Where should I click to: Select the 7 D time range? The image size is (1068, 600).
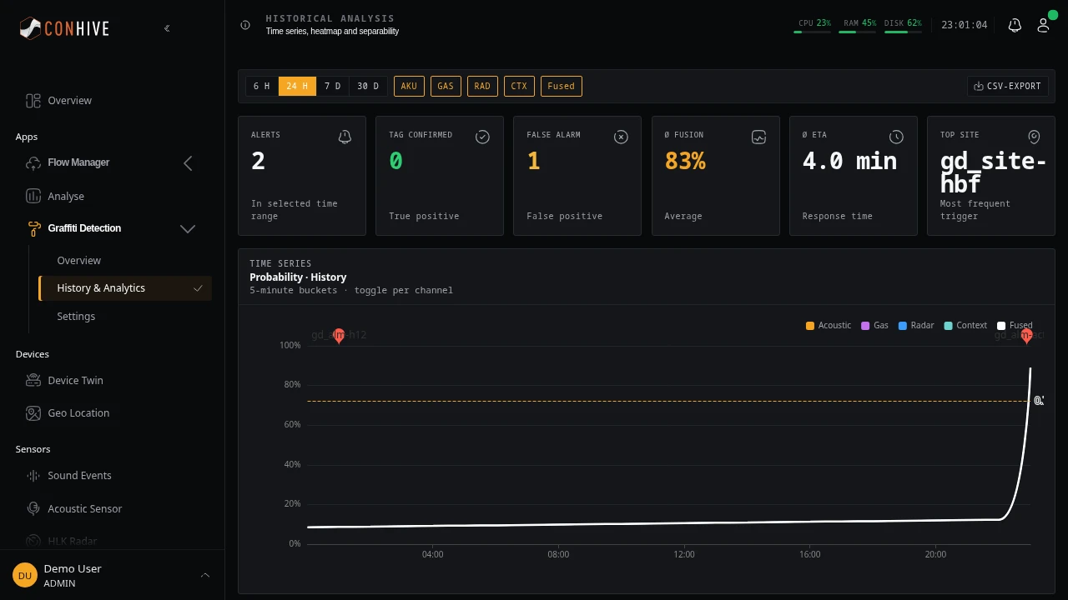pyautogui.click(x=333, y=86)
